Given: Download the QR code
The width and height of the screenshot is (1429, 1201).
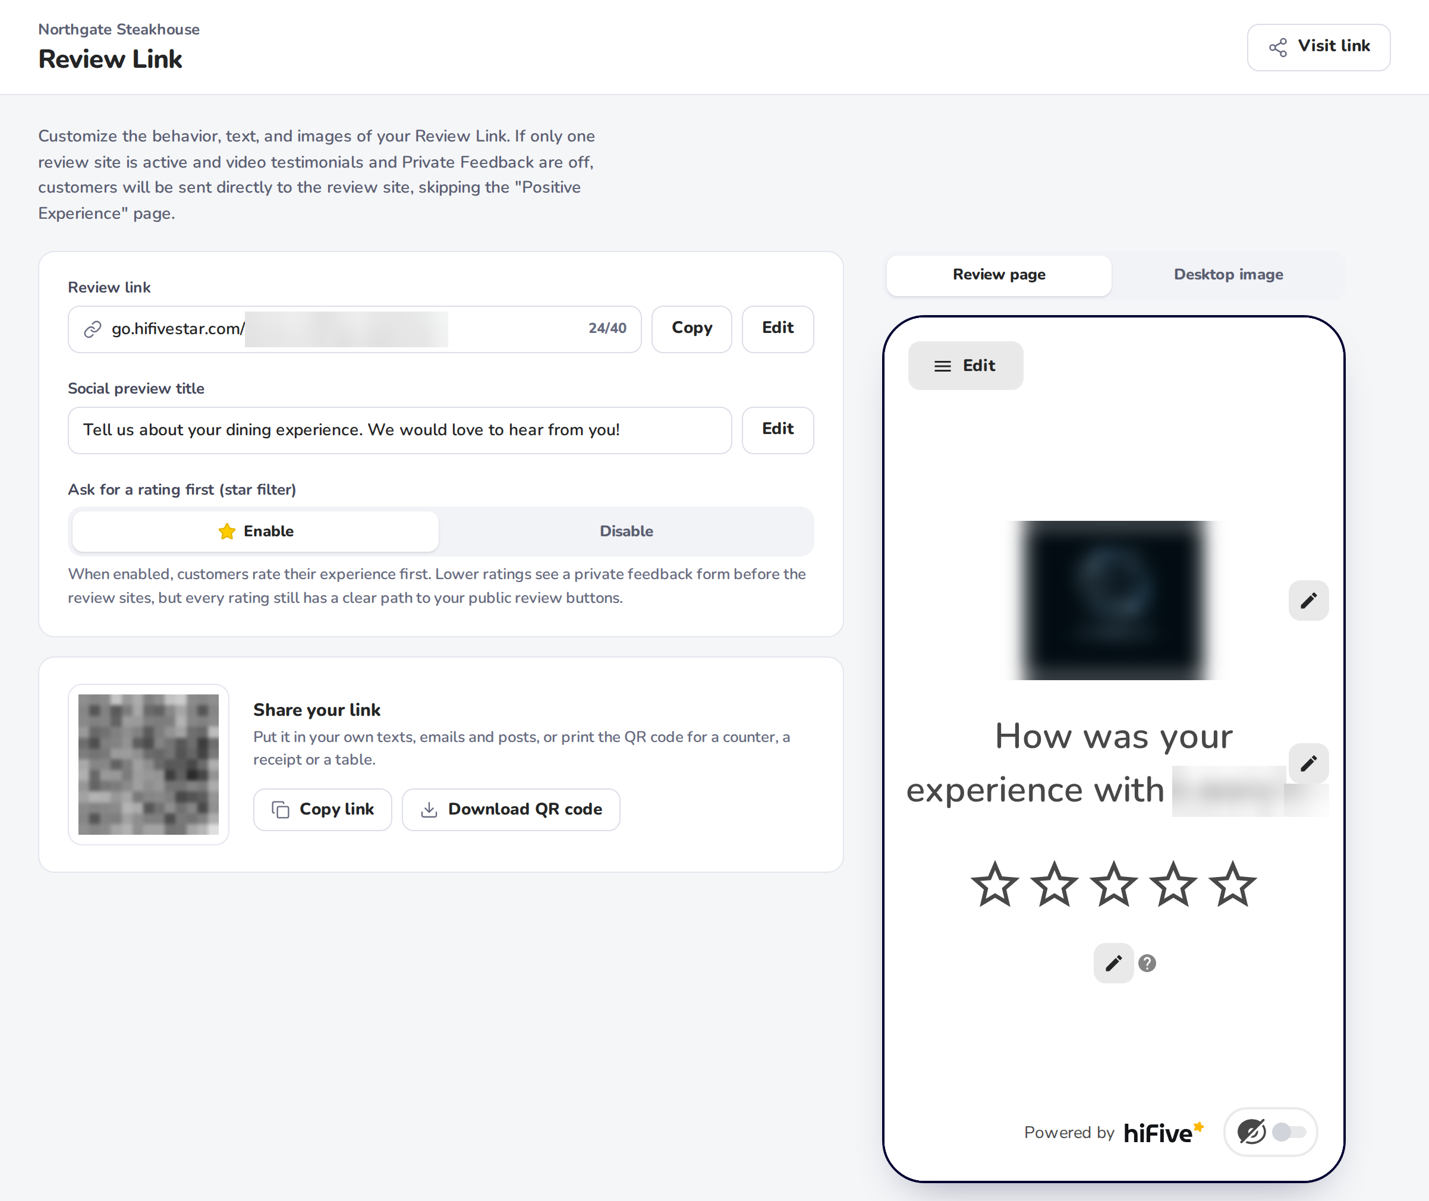Looking at the screenshot, I should [511, 809].
